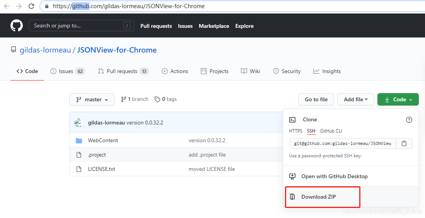Open the Pull requests repository tab
The height and width of the screenshot is (218, 425).
pos(123,71)
